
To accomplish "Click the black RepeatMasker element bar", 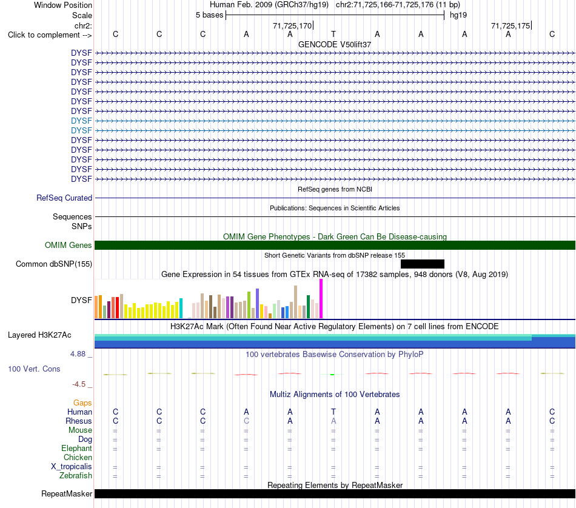I will (x=335, y=493).
